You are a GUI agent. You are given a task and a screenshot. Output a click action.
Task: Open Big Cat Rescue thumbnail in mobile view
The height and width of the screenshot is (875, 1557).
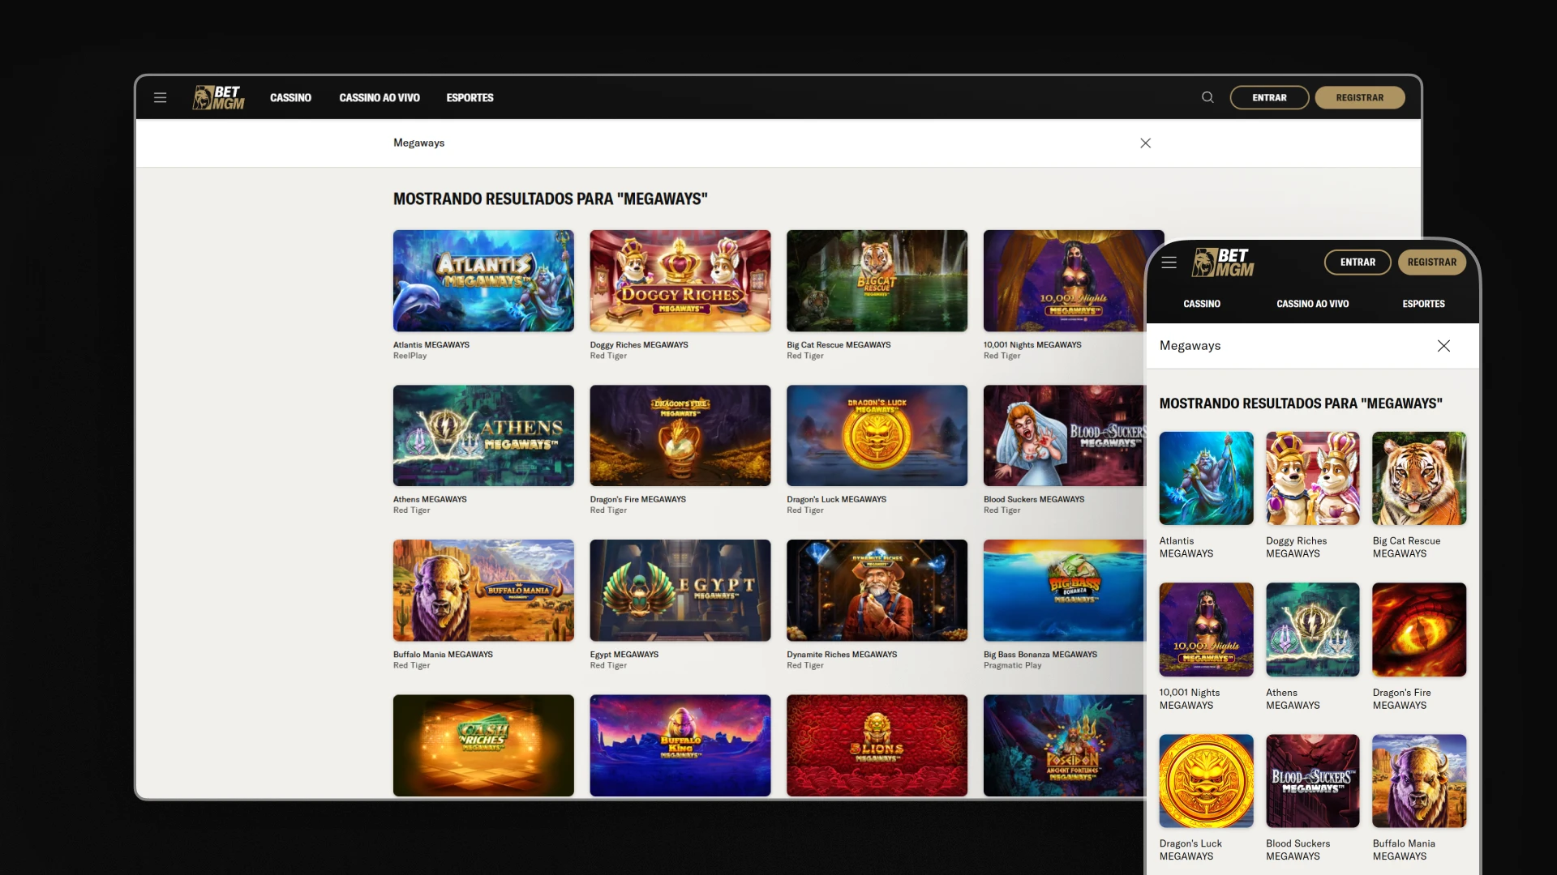coord(1419,478)
